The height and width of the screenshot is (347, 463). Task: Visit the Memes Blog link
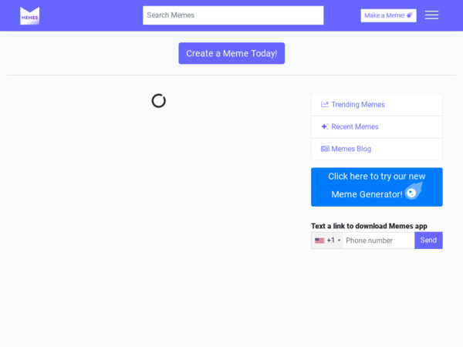(351, 149)
